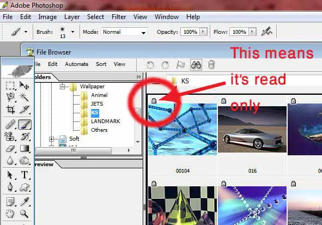
Task: Click the trash can delete icon
Action: 211,65
